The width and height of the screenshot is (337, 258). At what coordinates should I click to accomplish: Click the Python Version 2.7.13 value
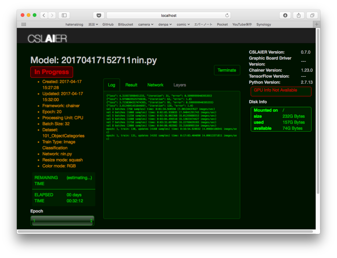[307, 82]
